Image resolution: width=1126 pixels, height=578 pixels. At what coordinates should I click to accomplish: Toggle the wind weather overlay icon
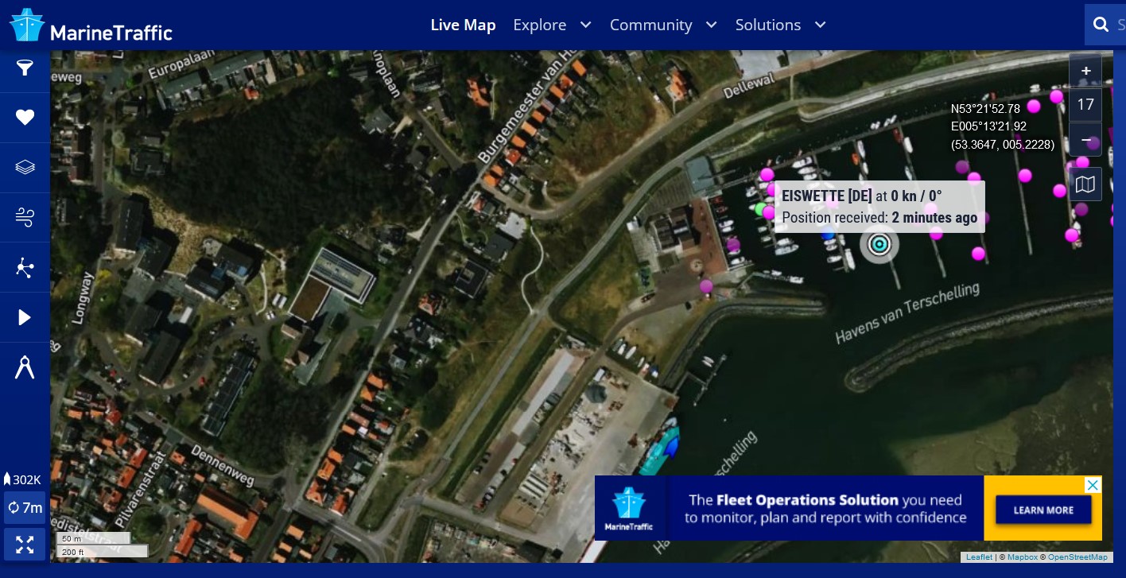[x=25, y=217]
